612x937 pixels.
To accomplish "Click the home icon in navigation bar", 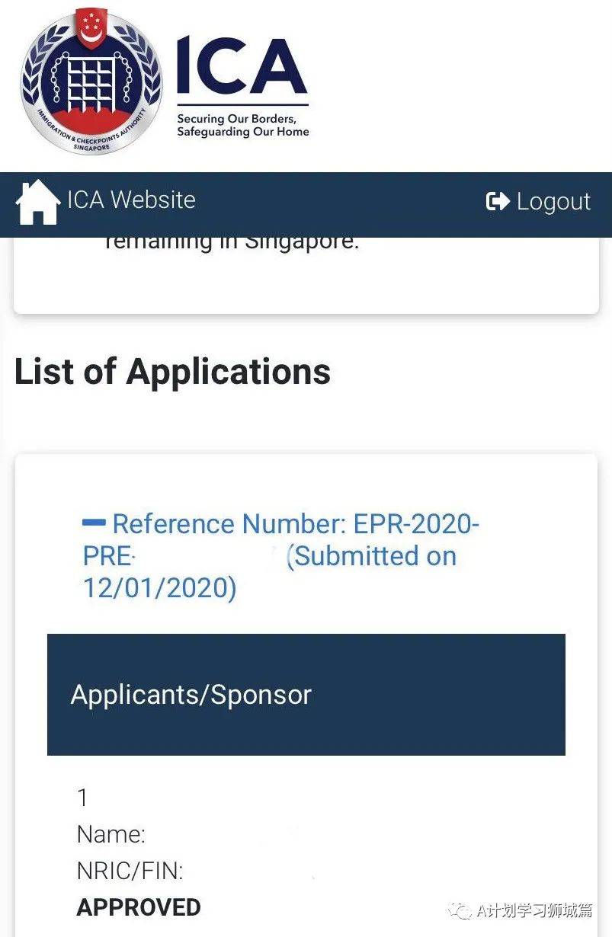I will tap(37, 202).
